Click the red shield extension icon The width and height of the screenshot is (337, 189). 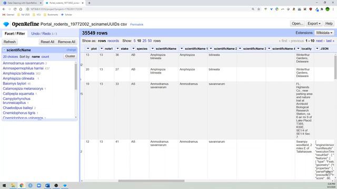(x=311, y=9)
